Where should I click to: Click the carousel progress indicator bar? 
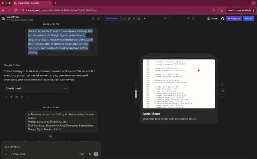pyautogui.click(x=136, y=94)
